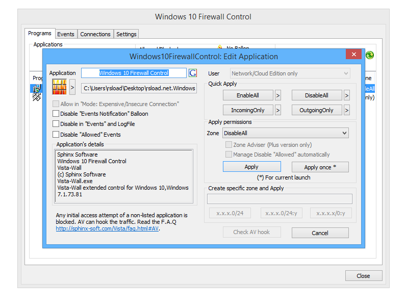
Task: Expand the arrow next to IncomingOnly
Action: click(278, 110)
